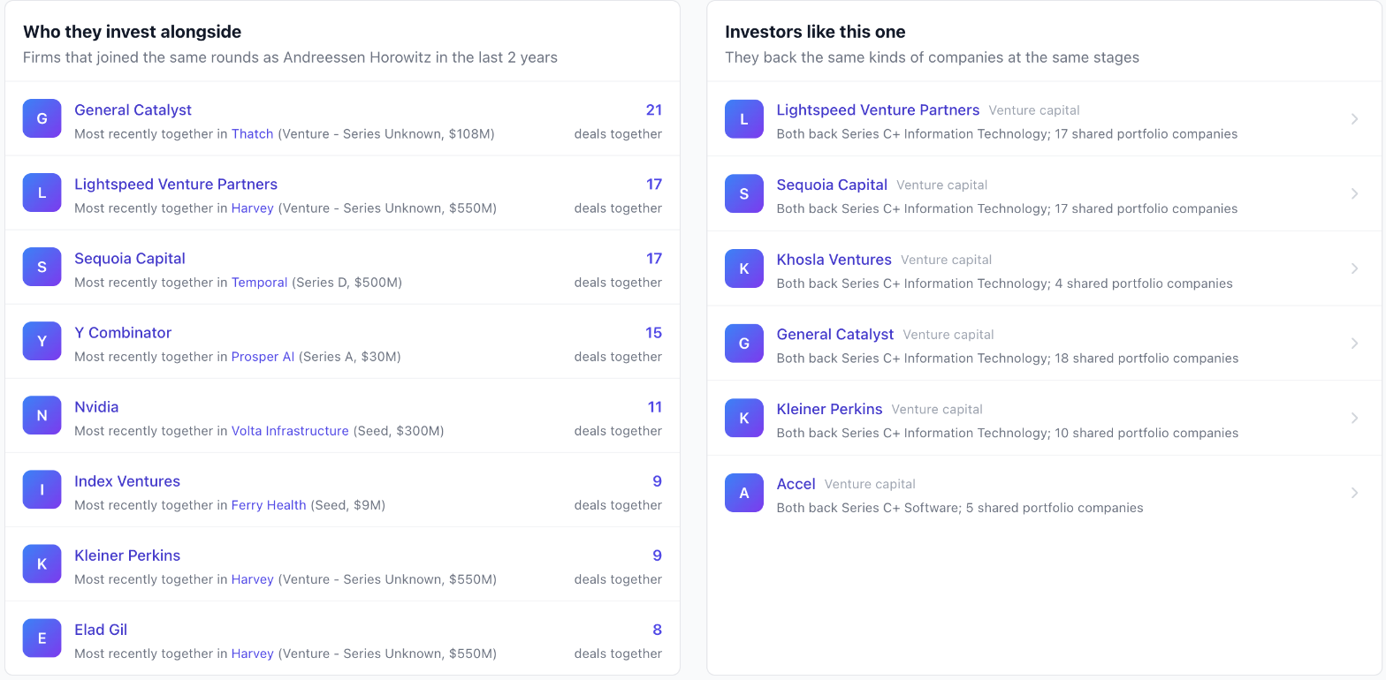The image size is (1386, 680).
Task: Click the '8' deal count for Elad Gil
Action: [658, 629]
